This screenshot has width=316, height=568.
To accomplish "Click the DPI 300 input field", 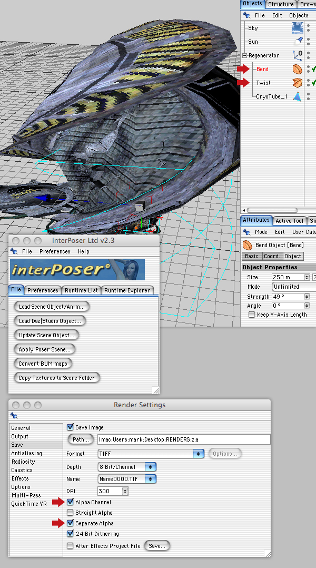I will pyautogui.click(x=110, y=491).
